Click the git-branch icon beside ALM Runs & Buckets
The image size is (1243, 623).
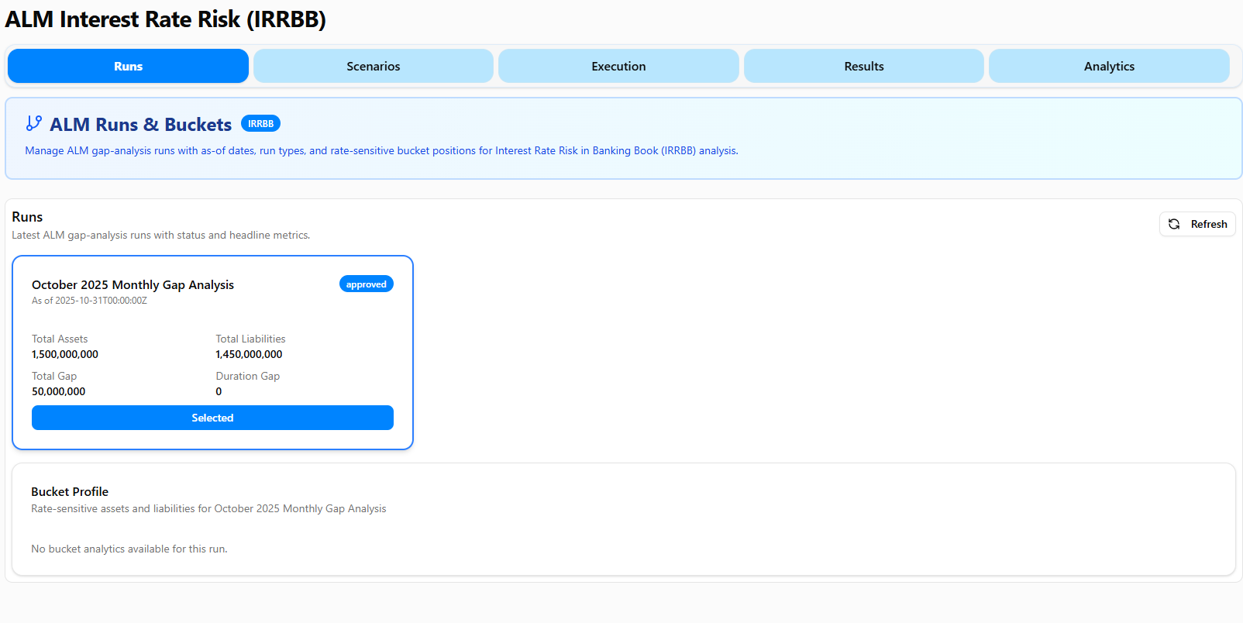click(33, 123)
